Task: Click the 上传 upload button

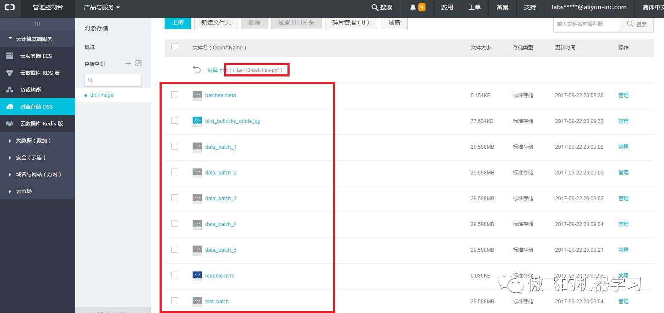Action: pos(178,23)
